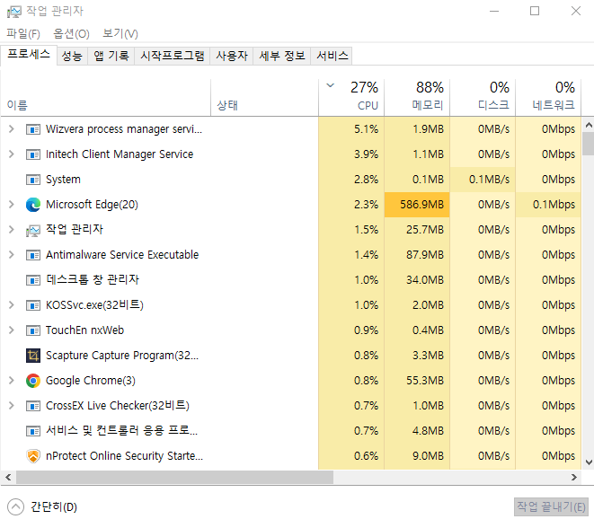Click the Scapture Capture Program icon

[33, 356]
